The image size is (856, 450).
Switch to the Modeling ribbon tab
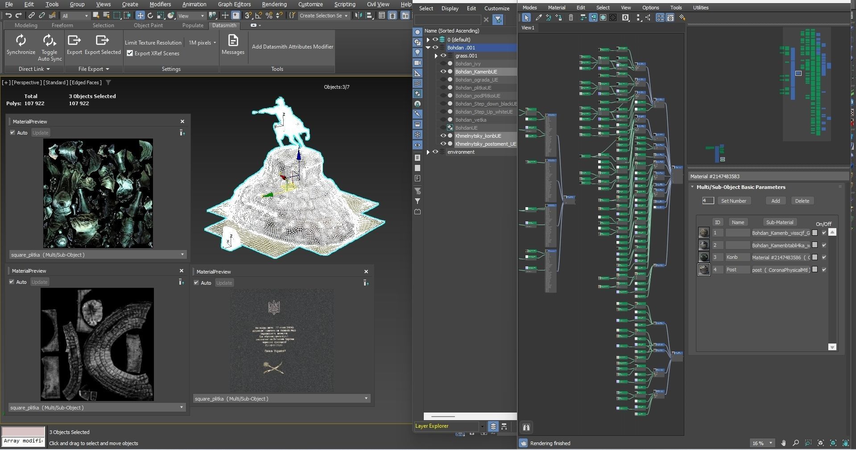click(26, 25)
